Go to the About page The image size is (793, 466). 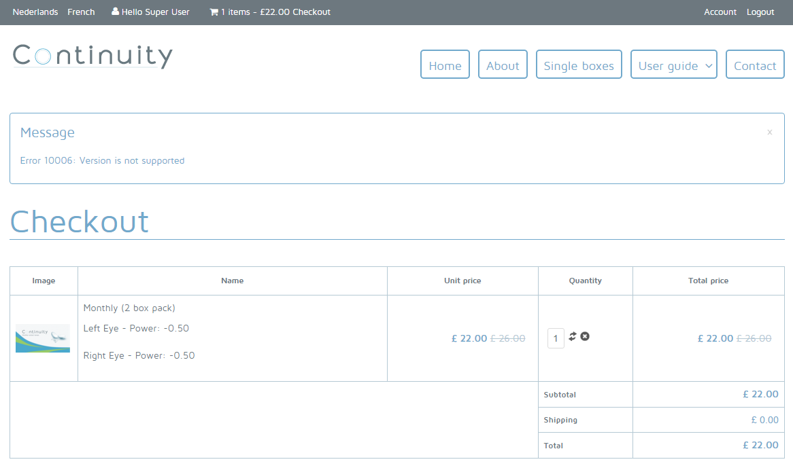(x=503, y=65)
